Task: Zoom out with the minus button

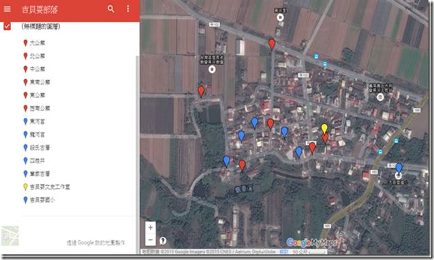Action: click(x=151, y=240)
